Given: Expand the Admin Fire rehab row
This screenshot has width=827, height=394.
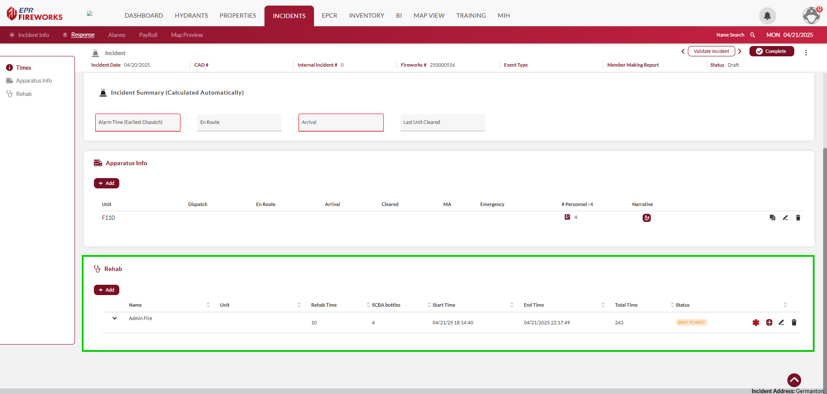Looking at the screenshot, I should [115, 318].
